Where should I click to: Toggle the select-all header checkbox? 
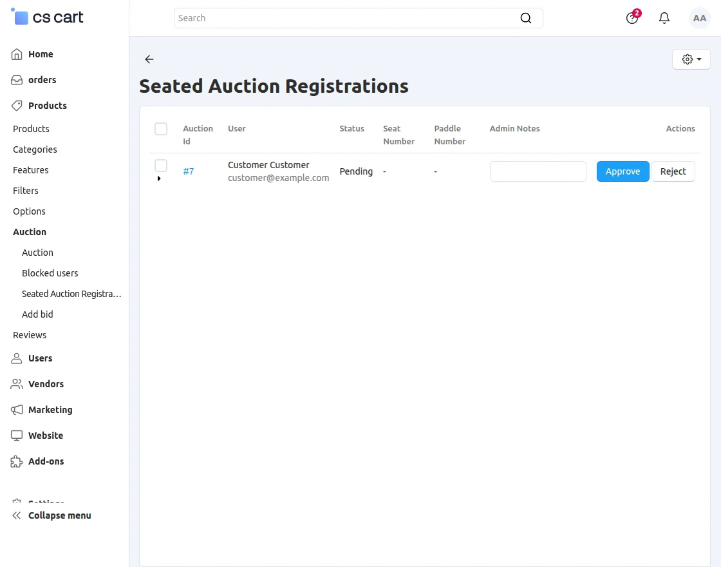pyautogui.click(x=161, y=129)
